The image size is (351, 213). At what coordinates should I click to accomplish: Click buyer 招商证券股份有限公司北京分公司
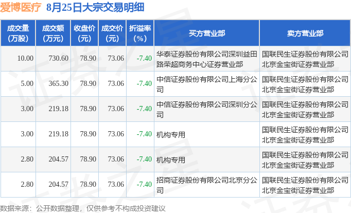[206, 185]
